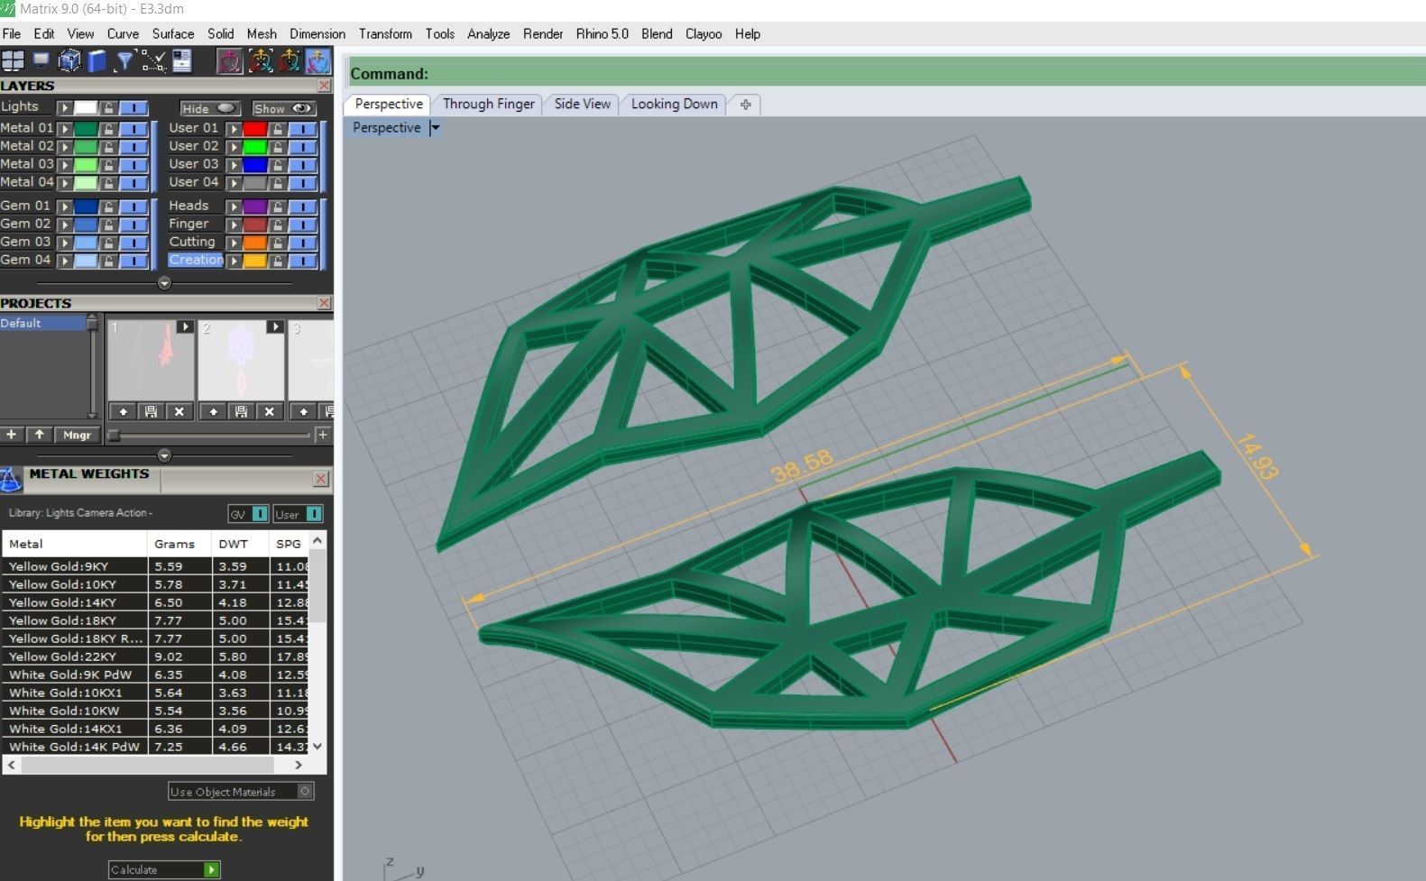Click the Show layers button
This screenshot has height=881, width=1426.
(x=283, y=108)
